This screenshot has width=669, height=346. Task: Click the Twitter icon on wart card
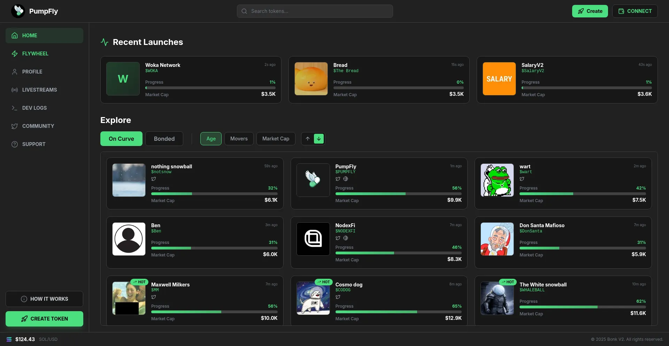pos(522,179)
